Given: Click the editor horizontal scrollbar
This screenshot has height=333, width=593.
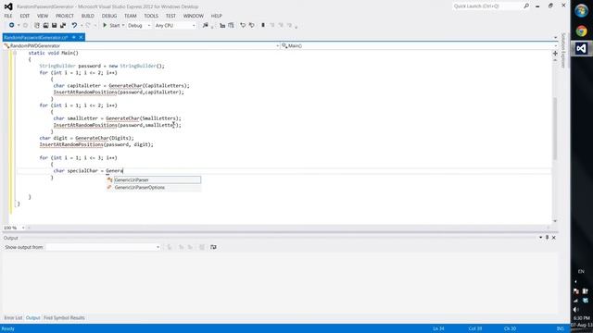Looking at the screenshot, I should (289, 228).
